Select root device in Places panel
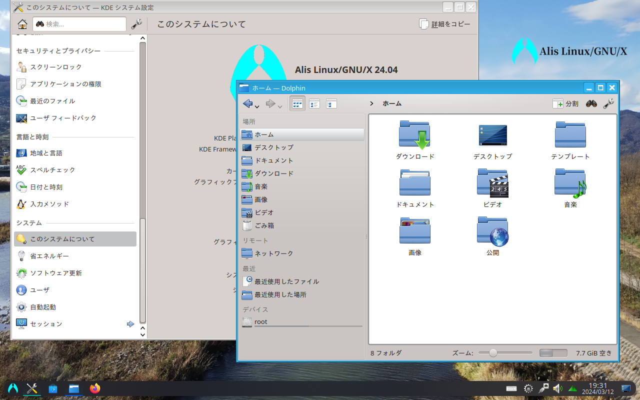Image resolution: width=640 pixels, height=400 pixels. coord(302,322)
